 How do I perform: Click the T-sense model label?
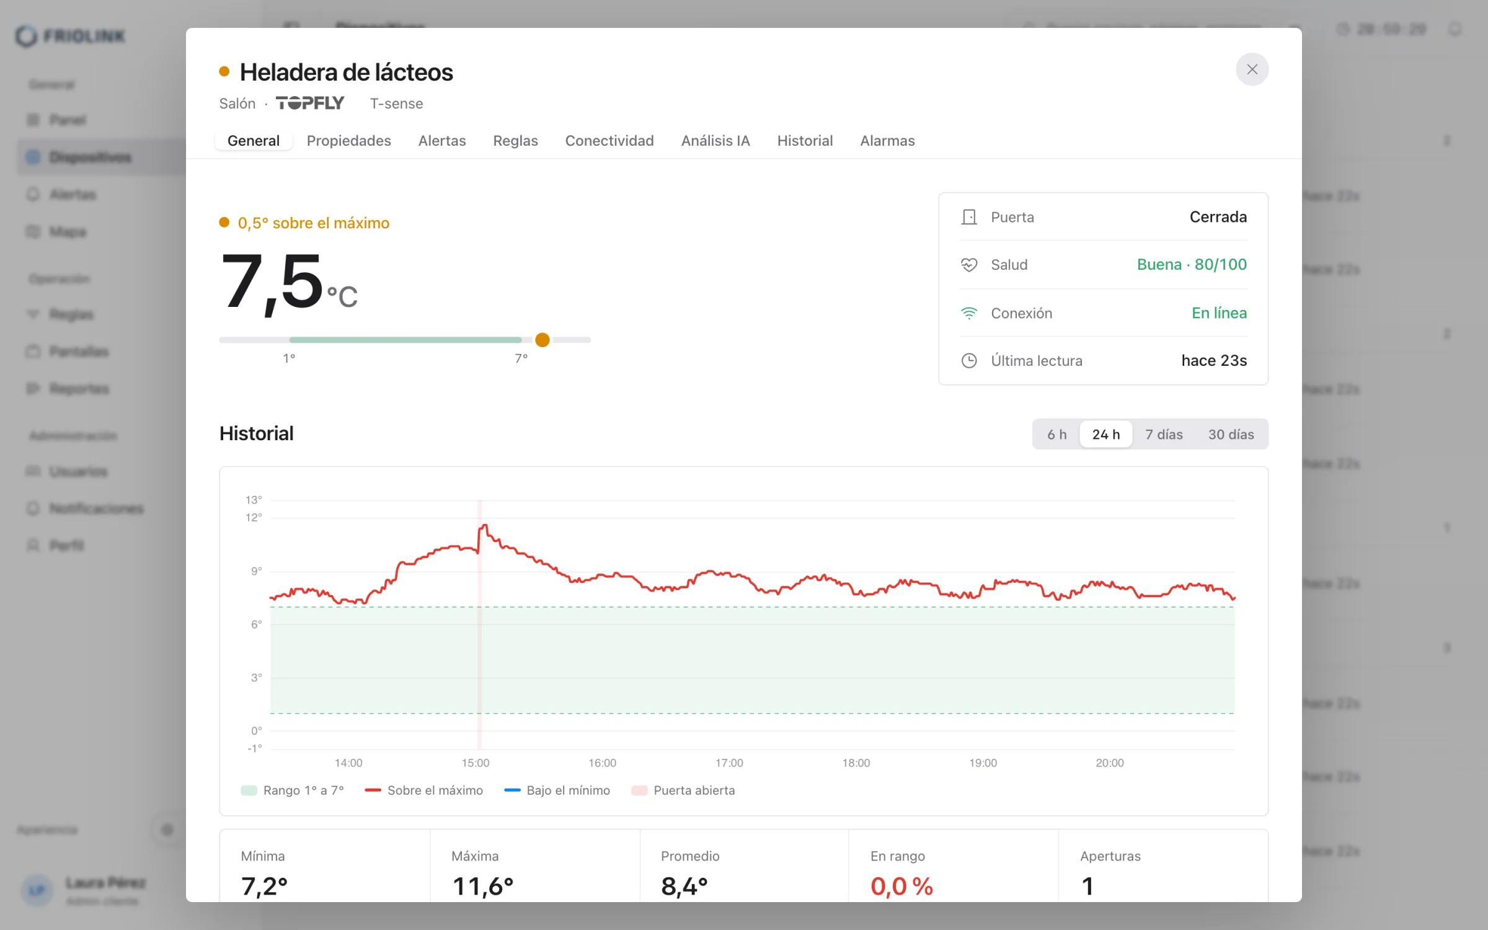397,104
